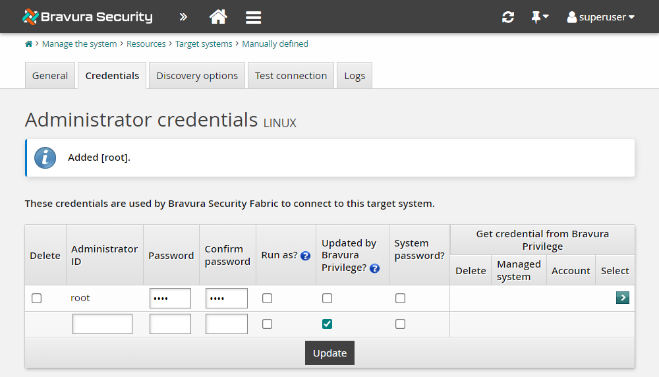Image resolution: width=659 pixels, height=377 pixels.
Task: Click the info icon in the message box
Action: 45,158
